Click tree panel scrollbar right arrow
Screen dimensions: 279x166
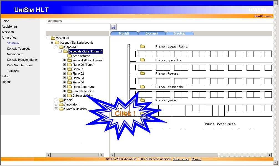click(x=102, y=155)
